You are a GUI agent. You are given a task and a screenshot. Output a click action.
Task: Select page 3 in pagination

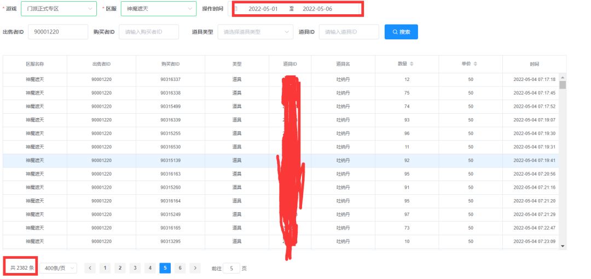point(135,268)
